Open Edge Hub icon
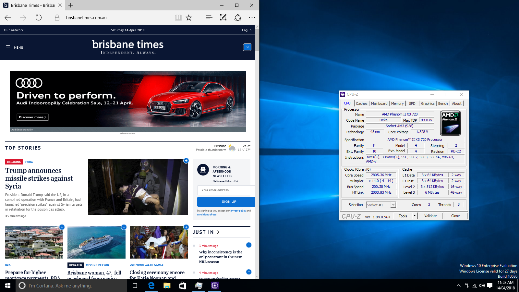The image size is (519, 292). [x=209, y=18]
